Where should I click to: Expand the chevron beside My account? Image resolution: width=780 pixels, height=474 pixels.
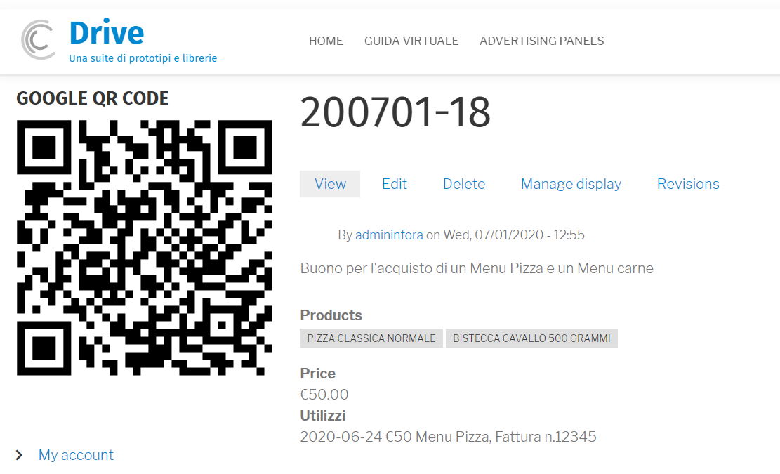pyautogui.click(x=19, y=454)
